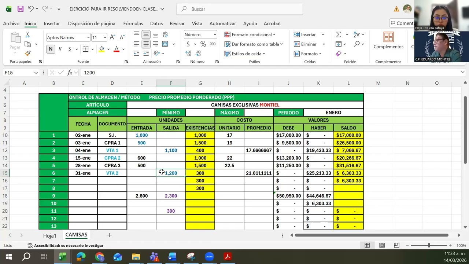Click the Cut scissors icon
The width and height of the screenshot is (469, 264).
tap(27, 35)
